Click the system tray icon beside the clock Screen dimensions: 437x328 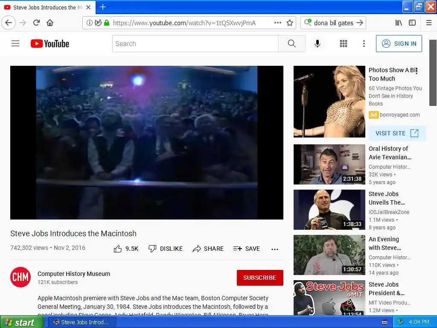point(400,322)
